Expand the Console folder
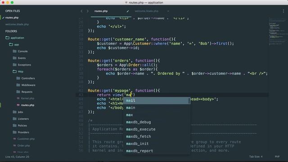Screen dimensions: 288x162 [22, 51]
